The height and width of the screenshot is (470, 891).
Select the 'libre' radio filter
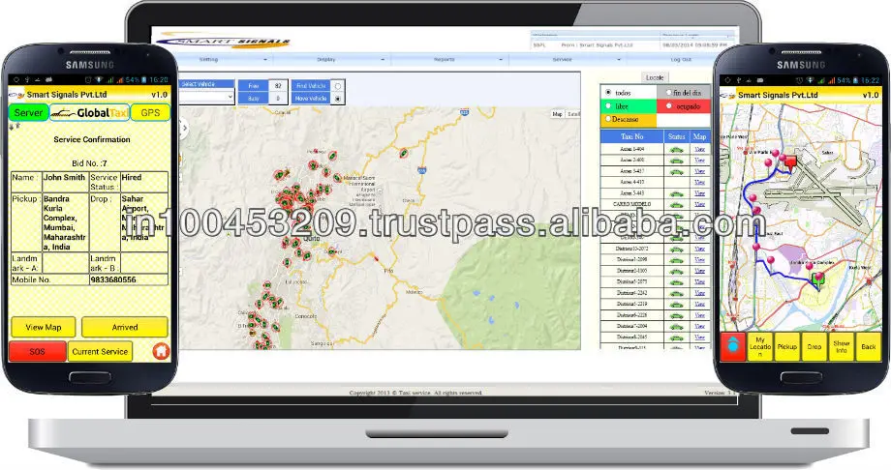pyautogui.click(x=607, y=105)
